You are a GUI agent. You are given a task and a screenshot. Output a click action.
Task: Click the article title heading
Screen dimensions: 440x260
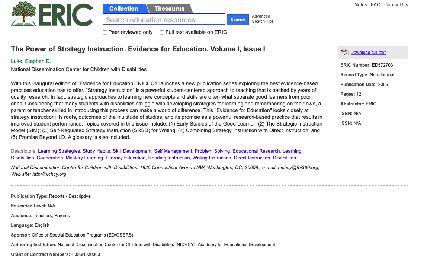click(138, 49)
